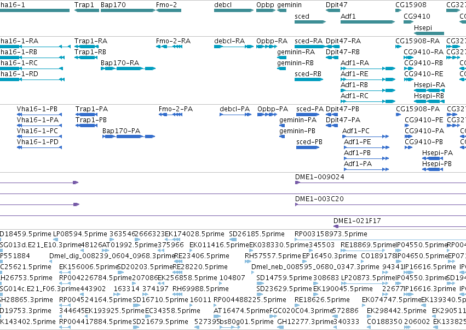Click the Bap170 gene arrow glyph
Screen dimensions: 466x330
point(128,10)
